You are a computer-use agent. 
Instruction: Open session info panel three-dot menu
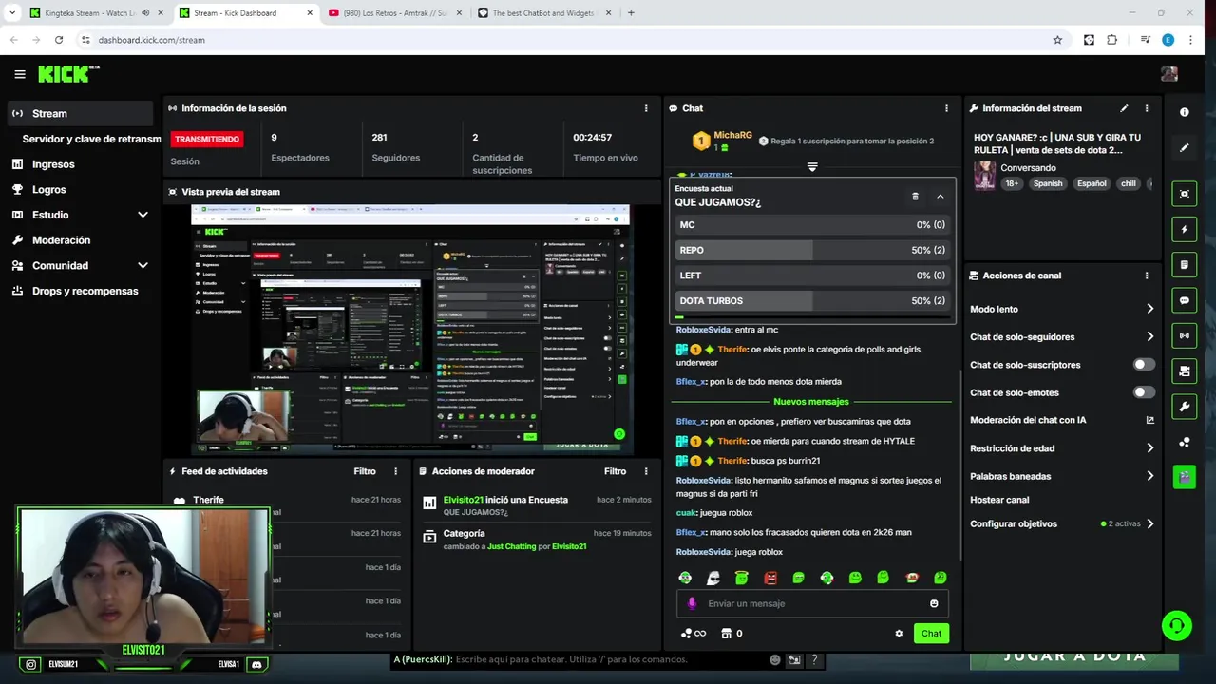646,108
